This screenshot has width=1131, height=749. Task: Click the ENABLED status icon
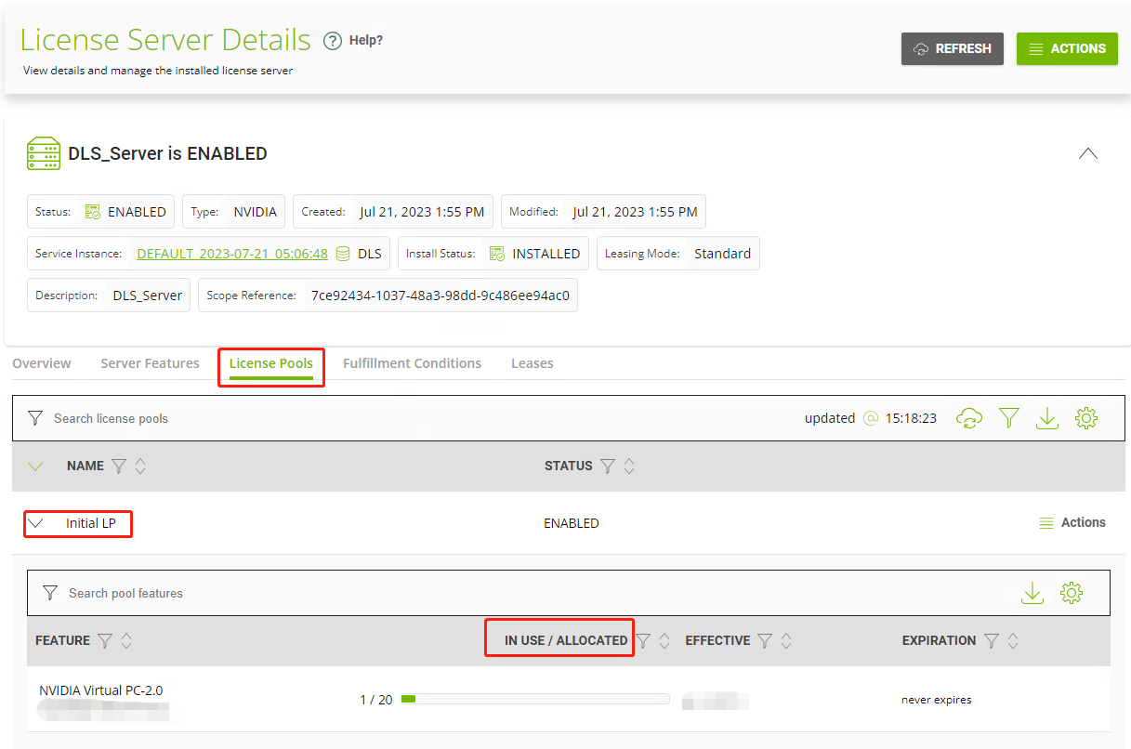(93, 212)
